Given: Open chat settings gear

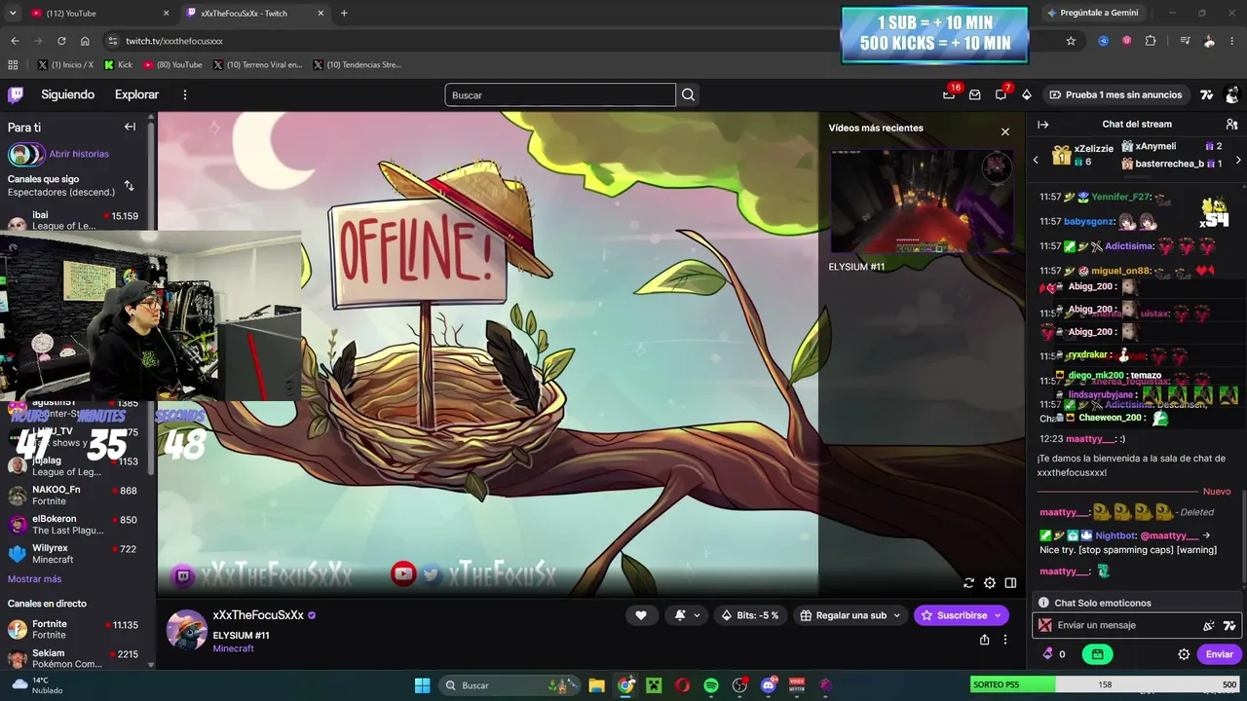Looking at the screenshot, I should (1184, 654).
